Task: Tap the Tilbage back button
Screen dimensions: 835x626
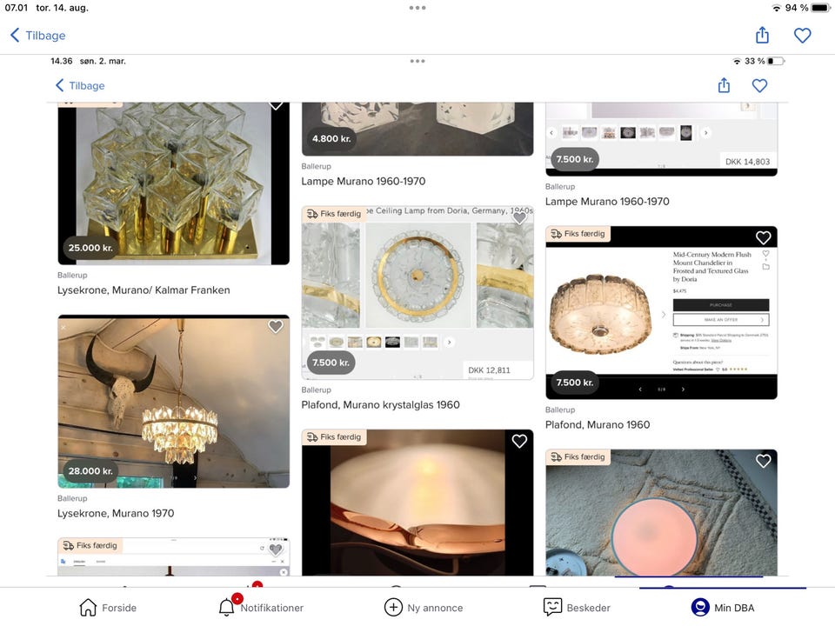Action: coord(37,35)
